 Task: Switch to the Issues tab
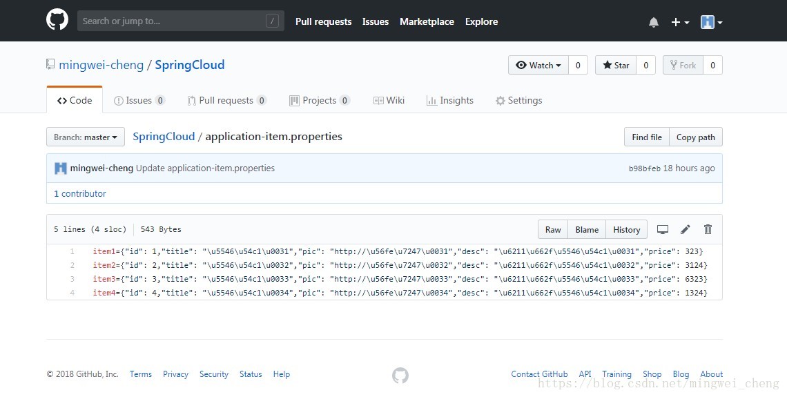(x=139, y=100)
